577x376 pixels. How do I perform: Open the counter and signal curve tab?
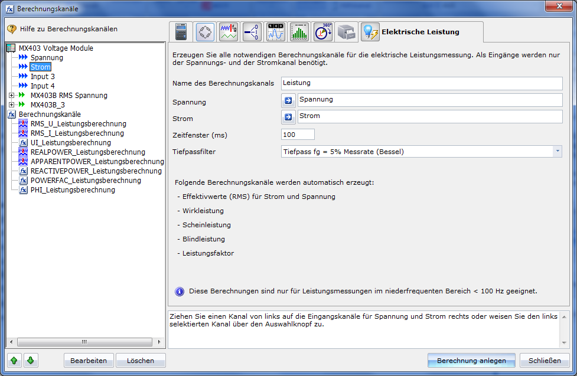pyautogui.click(x=276, y=32)
